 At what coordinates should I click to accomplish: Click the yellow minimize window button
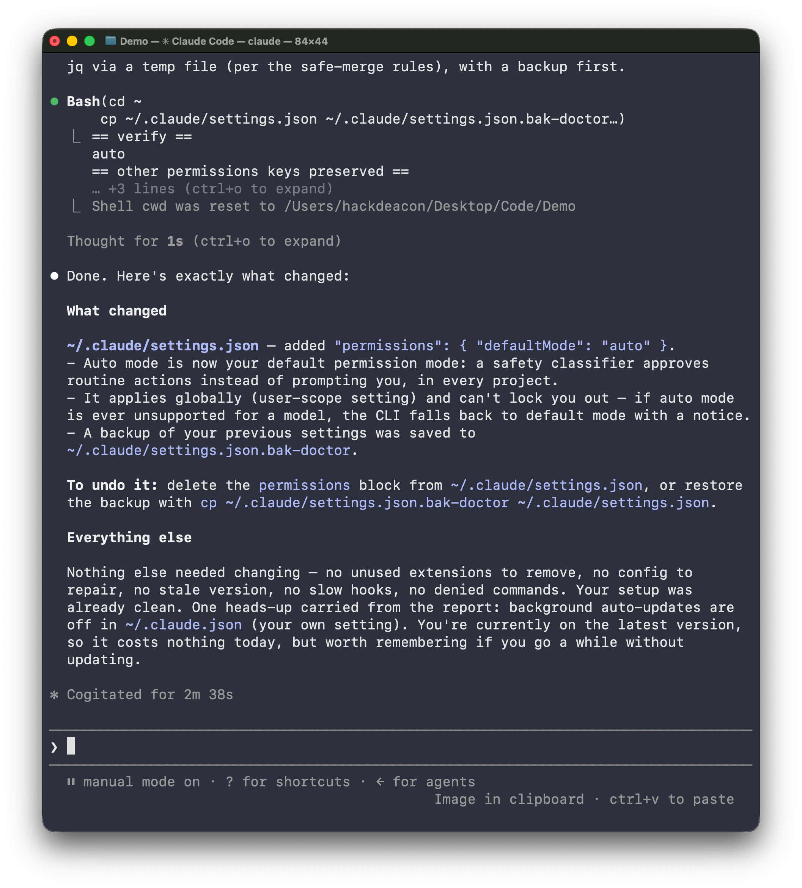pyautogui.click(x=72, y=41)
